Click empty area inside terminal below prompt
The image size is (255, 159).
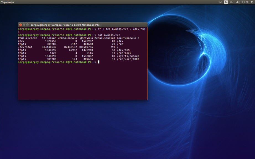pyautogui.click(x=82, y=83)
